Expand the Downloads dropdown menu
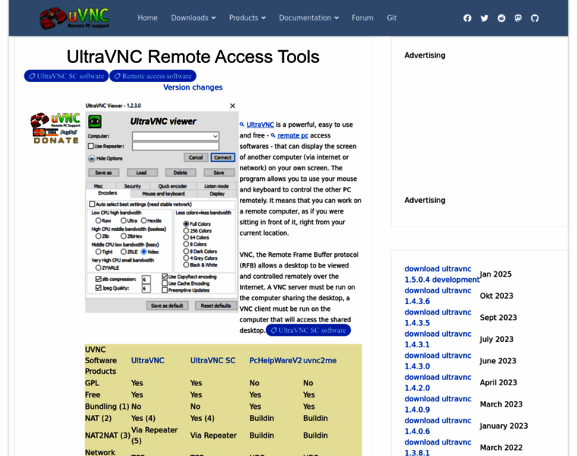This screenshot has height=456, width=577. [193, 18]
